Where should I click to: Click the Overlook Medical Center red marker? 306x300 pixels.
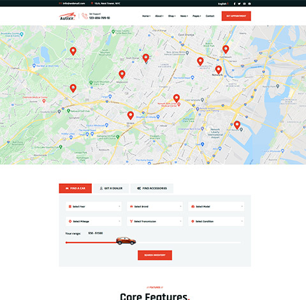44,101
